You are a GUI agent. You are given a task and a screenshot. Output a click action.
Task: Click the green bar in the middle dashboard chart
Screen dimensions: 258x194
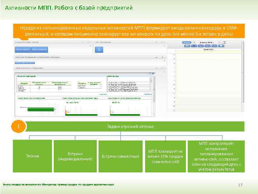click(81, 115)
